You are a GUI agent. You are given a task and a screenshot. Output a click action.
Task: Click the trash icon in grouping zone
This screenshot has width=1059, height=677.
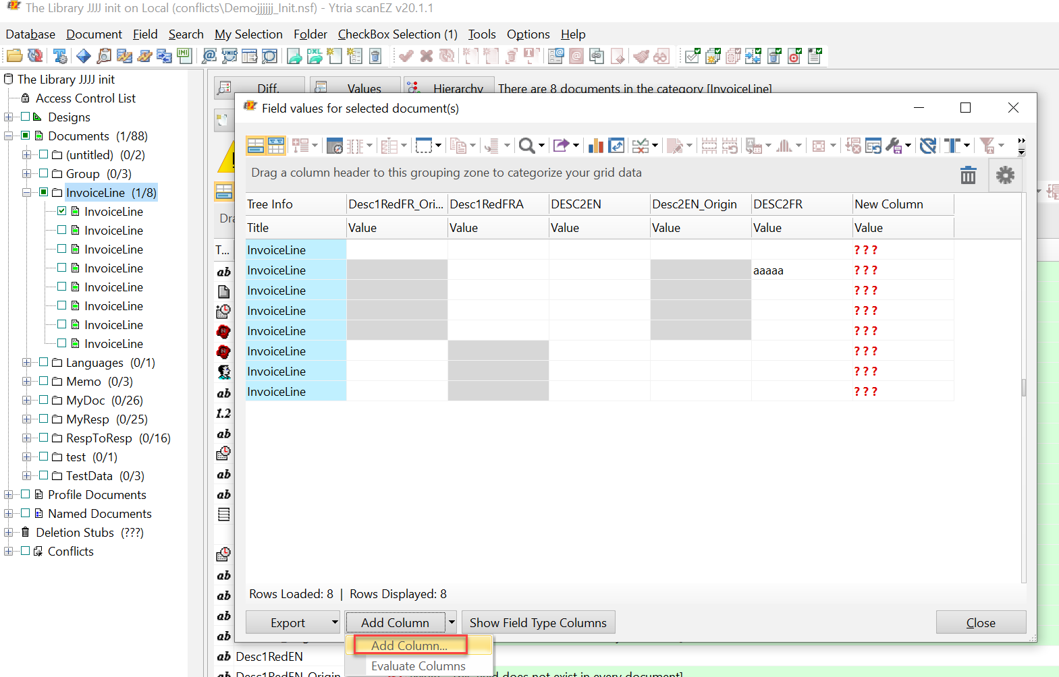(968, 175)
